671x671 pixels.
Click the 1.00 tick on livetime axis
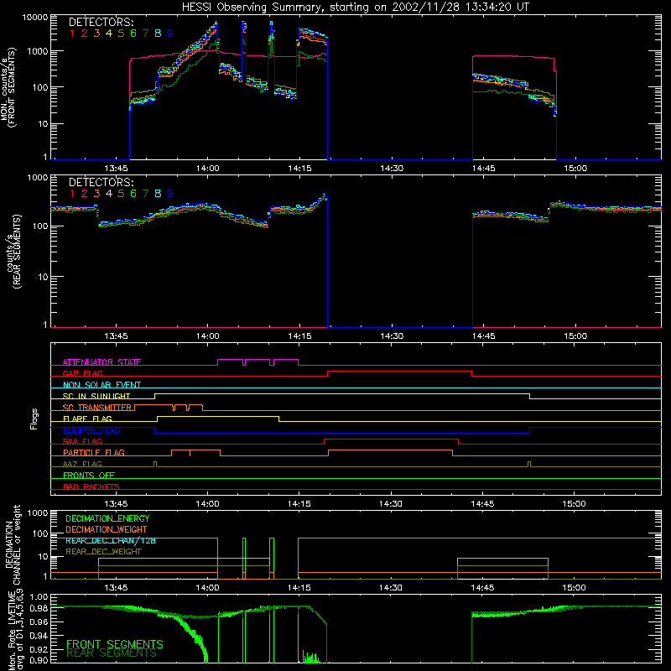39,597
